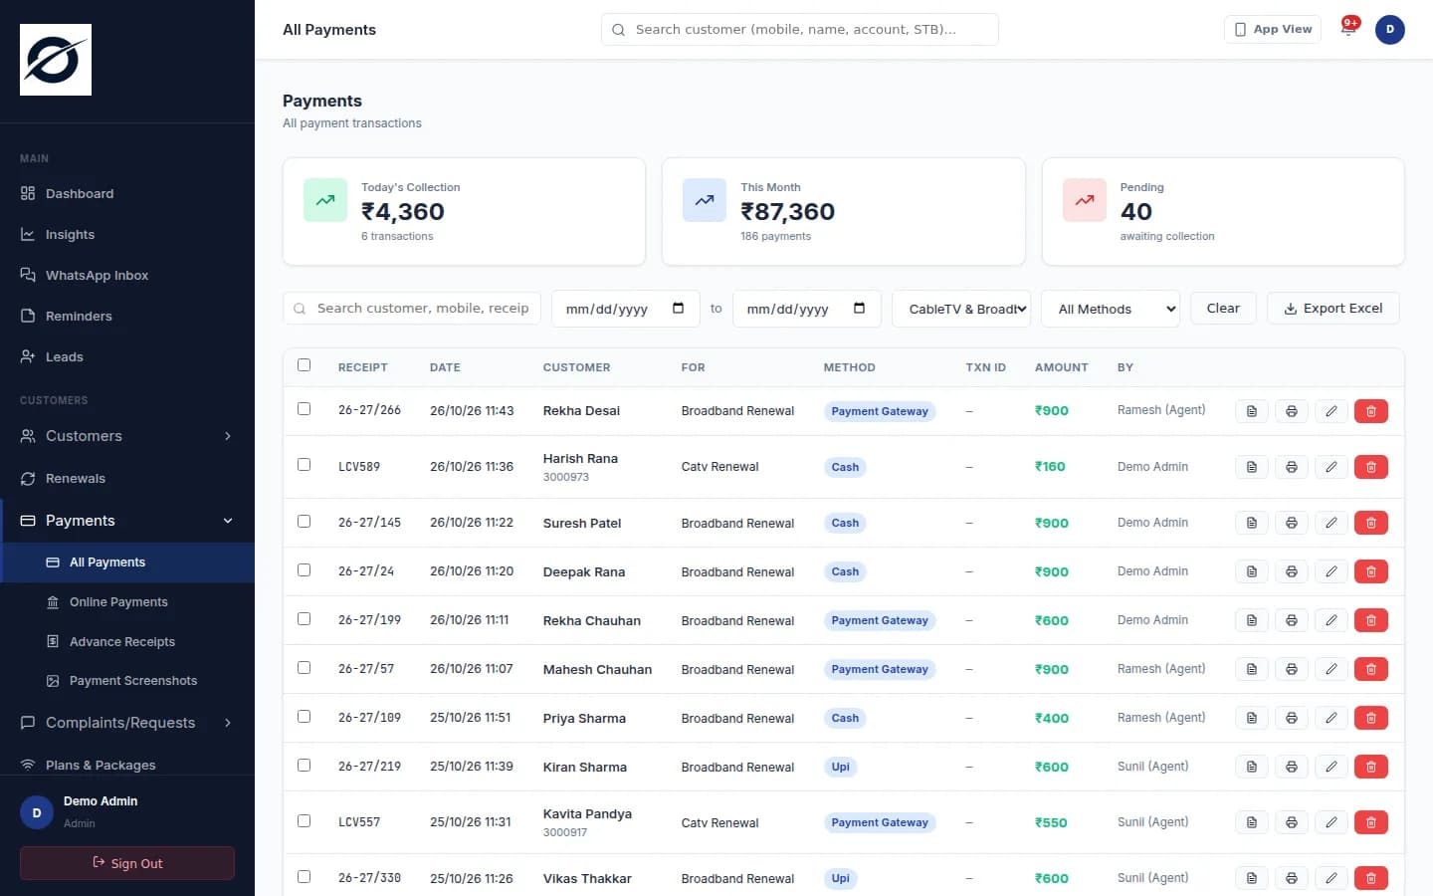Open Plans & Packages in sidebar
This screenshot has height=896, width=1433.
pos(127,765)
